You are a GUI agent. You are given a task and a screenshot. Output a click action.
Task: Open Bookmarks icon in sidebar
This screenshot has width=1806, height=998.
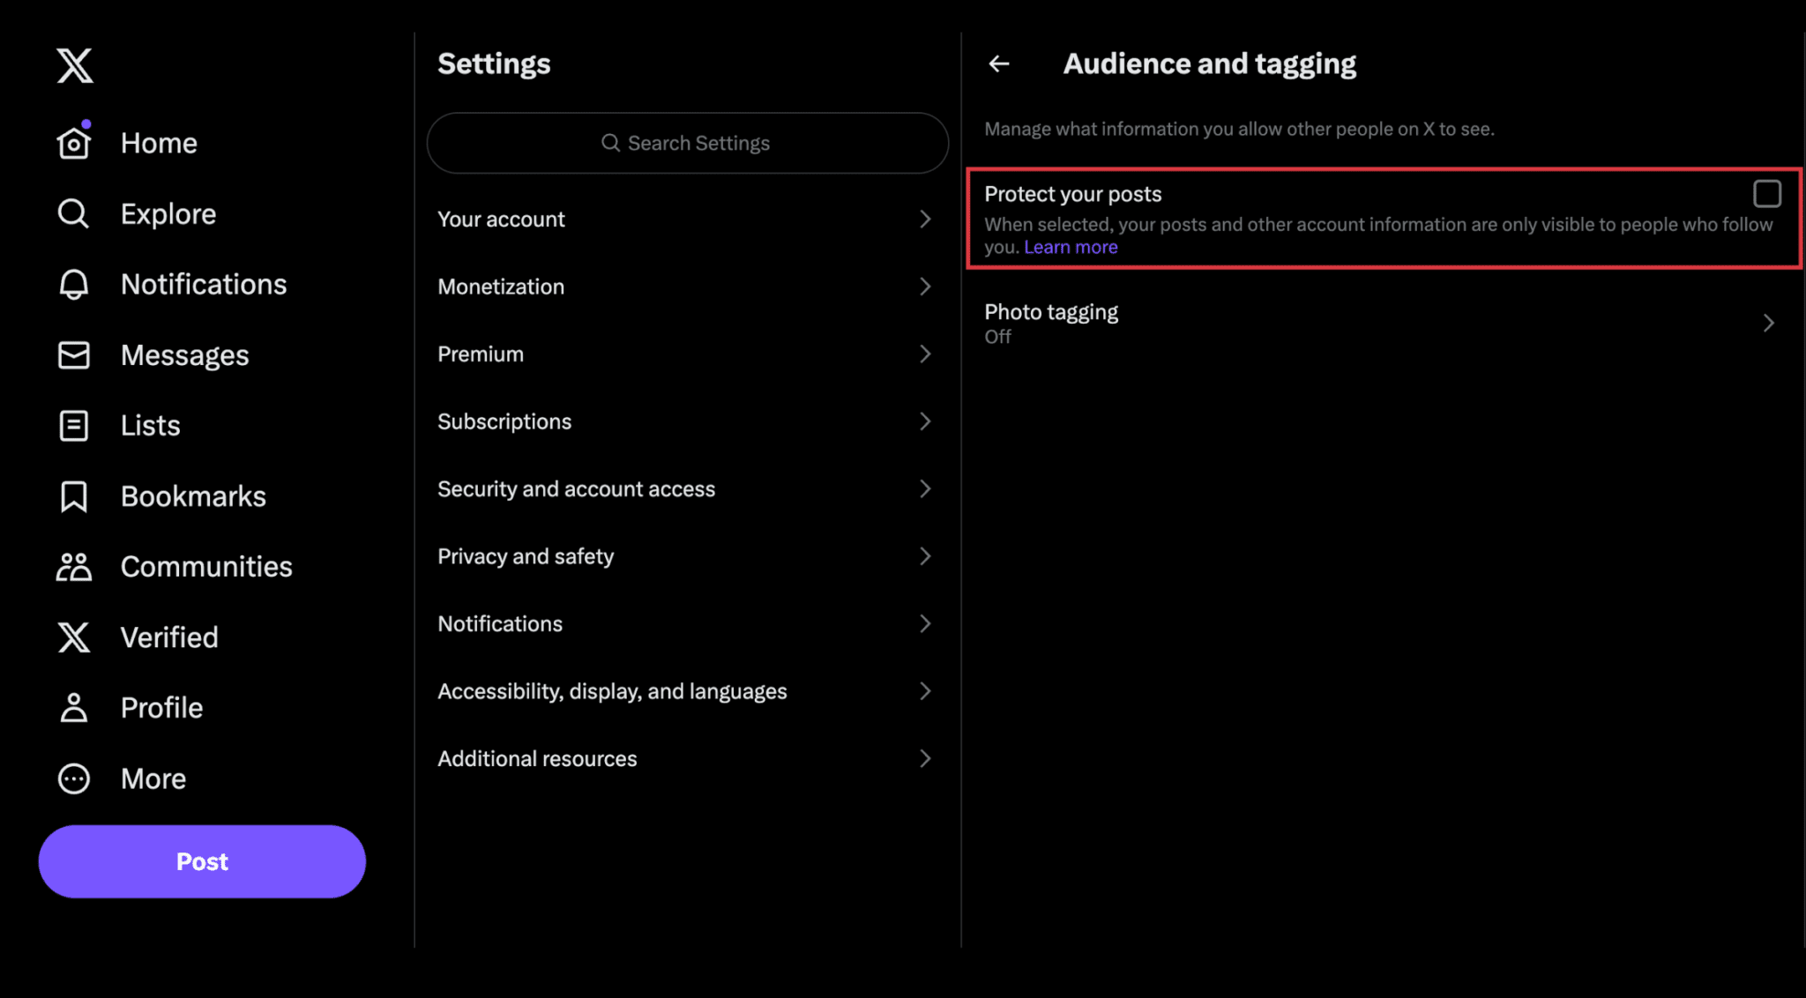(74, 496)
